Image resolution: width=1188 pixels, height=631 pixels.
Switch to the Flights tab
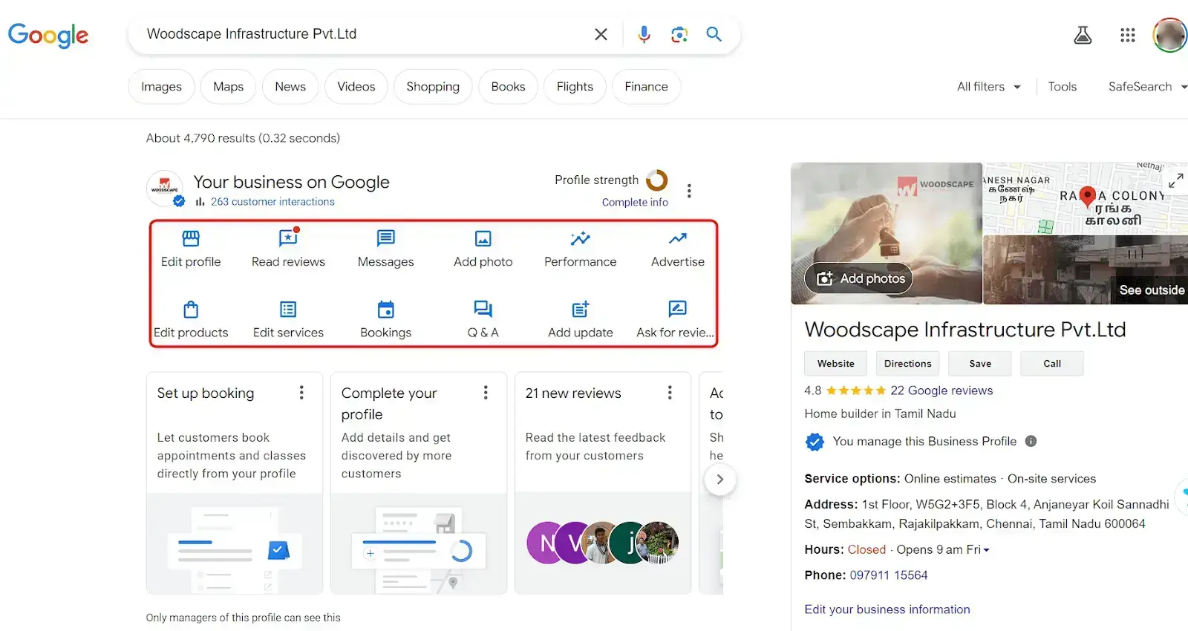575,87
